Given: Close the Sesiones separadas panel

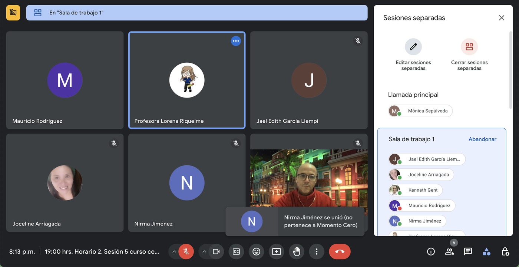Looking at the screenshot, I should pos(502,18).
